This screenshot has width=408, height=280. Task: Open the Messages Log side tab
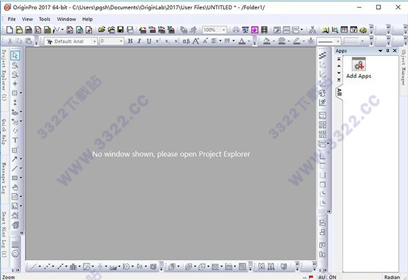point(4,178)
